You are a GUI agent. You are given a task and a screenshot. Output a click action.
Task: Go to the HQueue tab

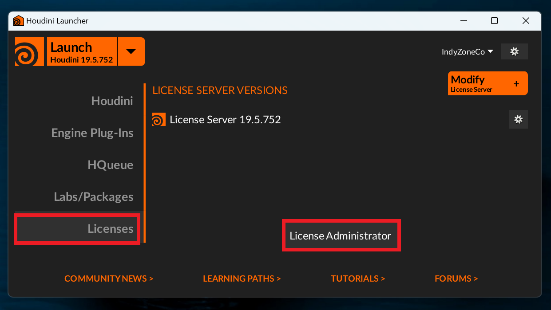coord(110,165)
